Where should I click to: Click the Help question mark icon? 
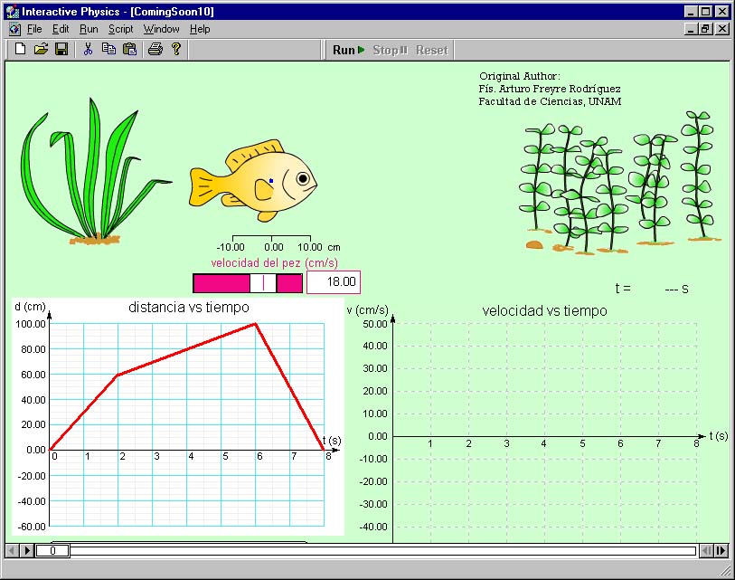click(176, 49)
